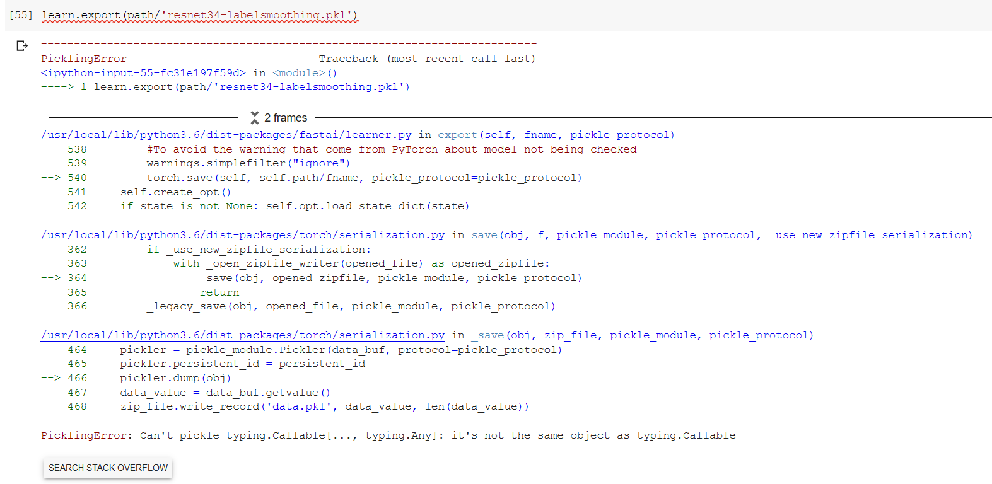Click the arrow line 1 learn.export traceback text

click(225, 87)
